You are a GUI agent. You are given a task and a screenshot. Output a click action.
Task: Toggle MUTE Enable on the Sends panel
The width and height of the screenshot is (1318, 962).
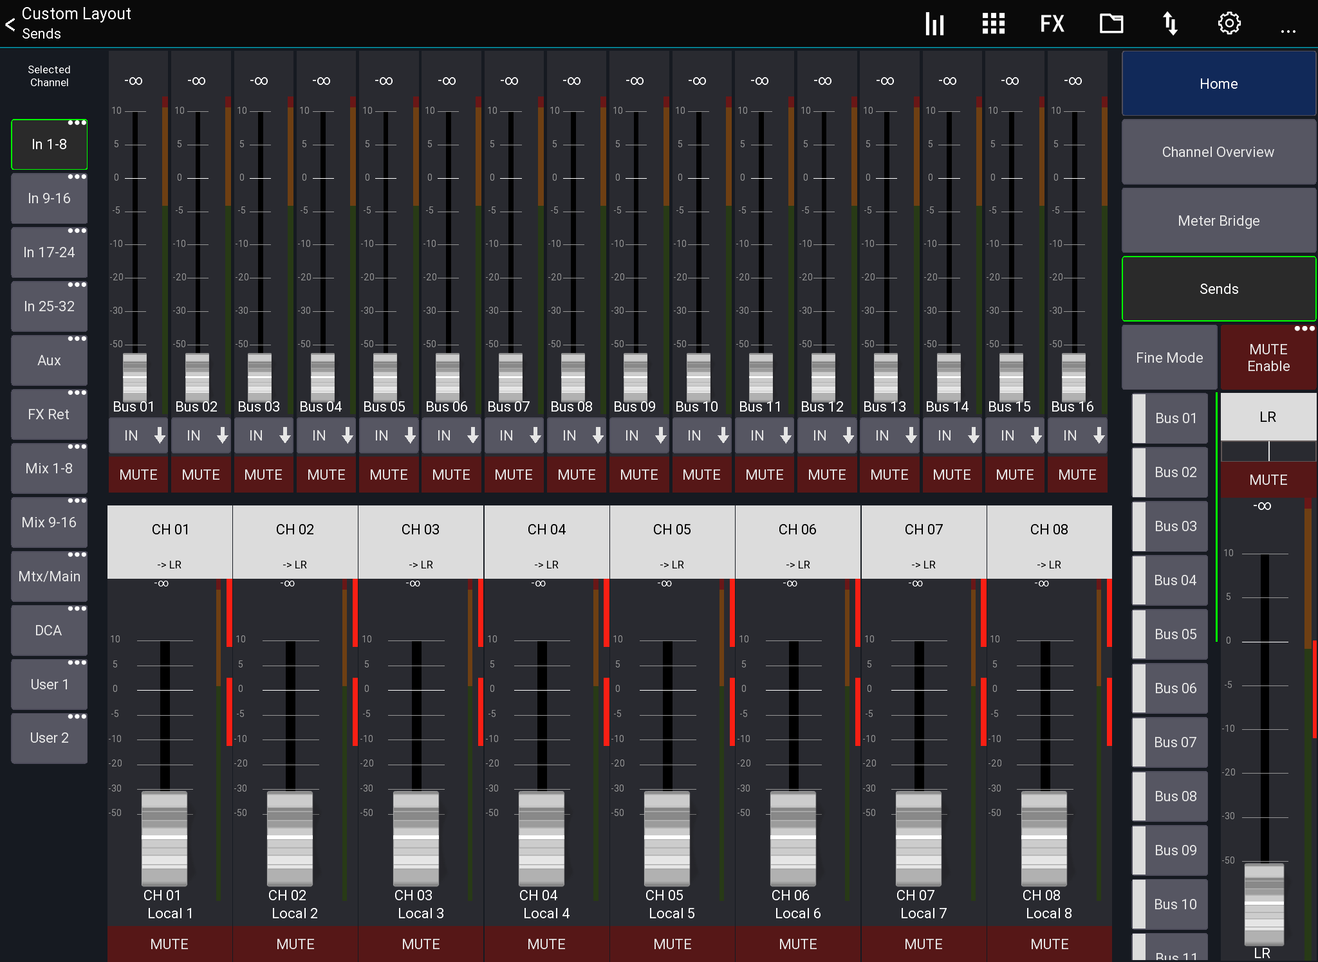pyautogui.click(x=1267, y=357)
